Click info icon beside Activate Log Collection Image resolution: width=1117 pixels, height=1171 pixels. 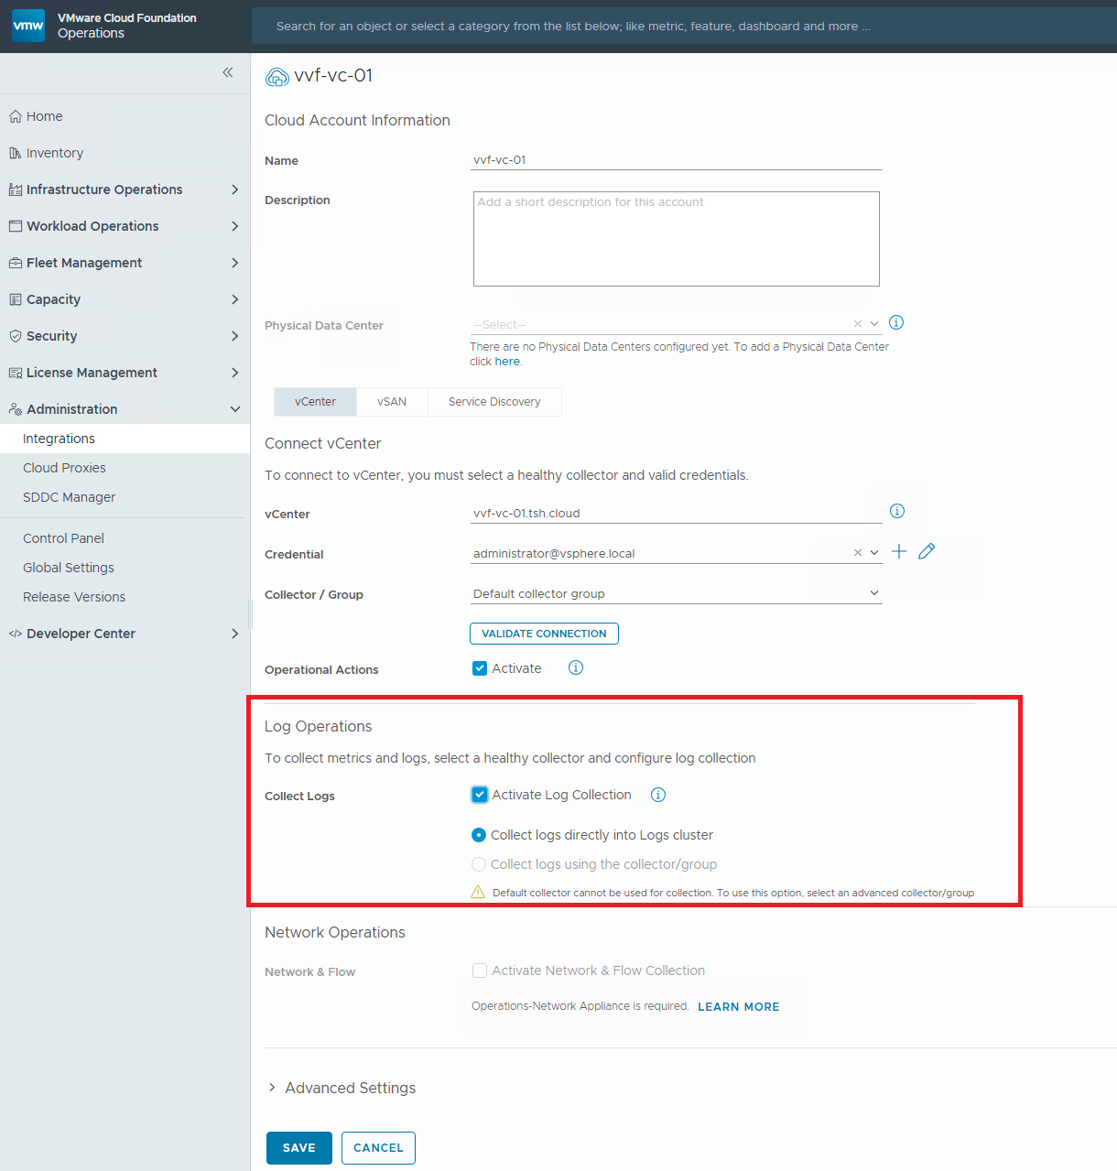point(658,795)
